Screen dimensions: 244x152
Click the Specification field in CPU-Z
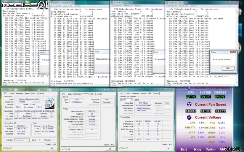coord(35,111)
